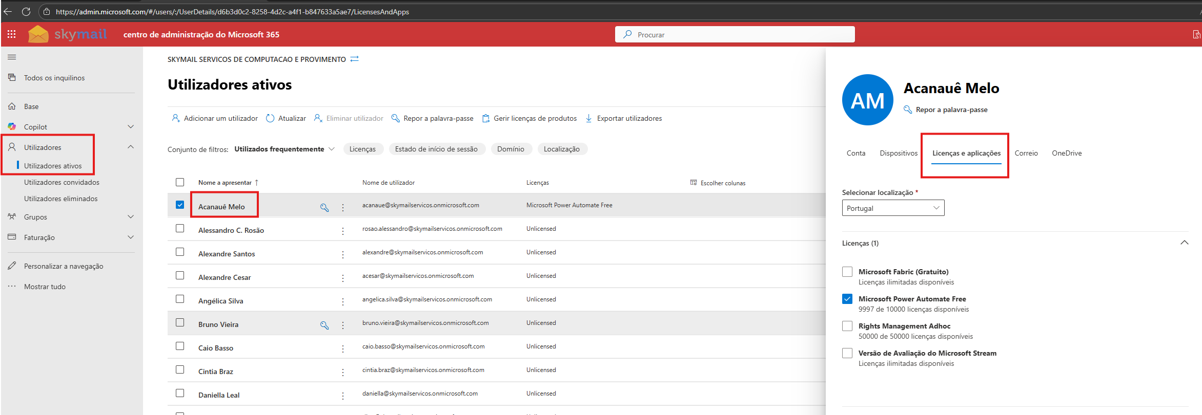Check the Alexandre Santos row checkbox
The image size is (1202, 415).
pos(180,252)
